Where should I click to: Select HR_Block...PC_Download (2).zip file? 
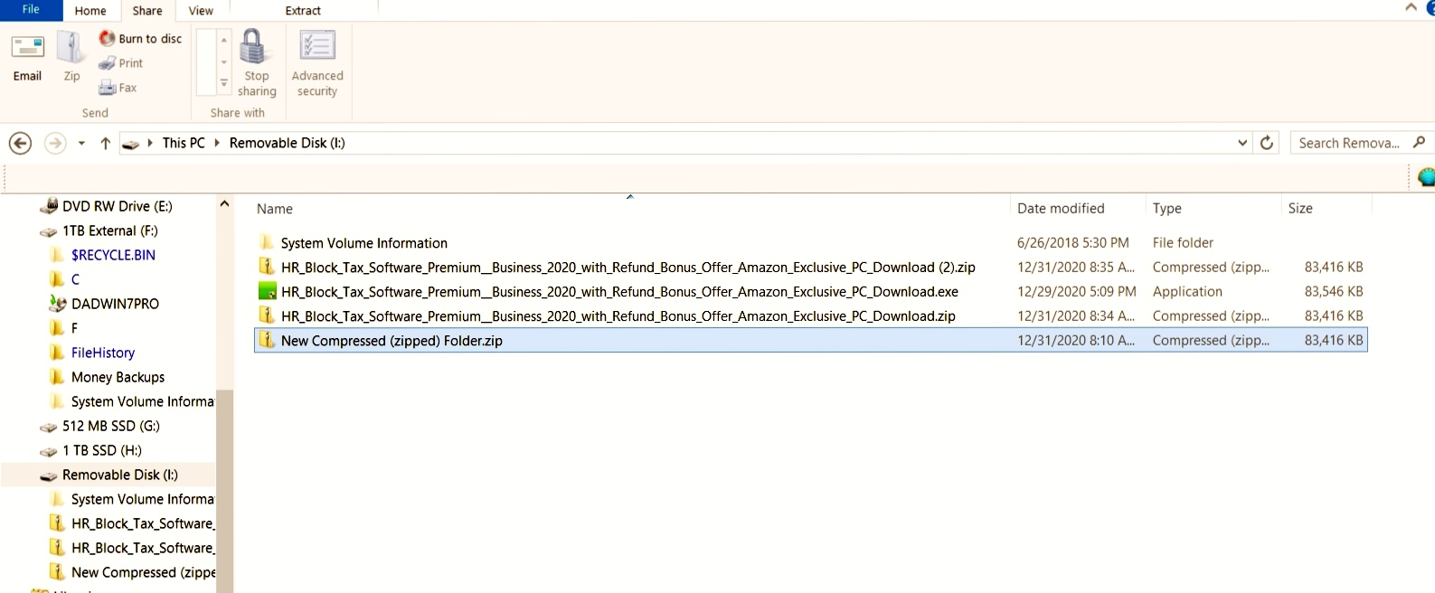click(628, 268)
